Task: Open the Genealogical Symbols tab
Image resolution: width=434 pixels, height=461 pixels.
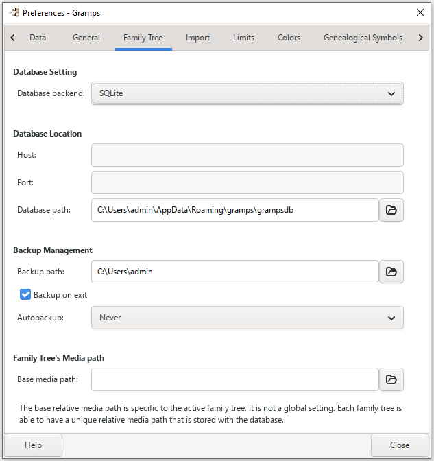Action: pyautogui.click(x=363, y=38)
